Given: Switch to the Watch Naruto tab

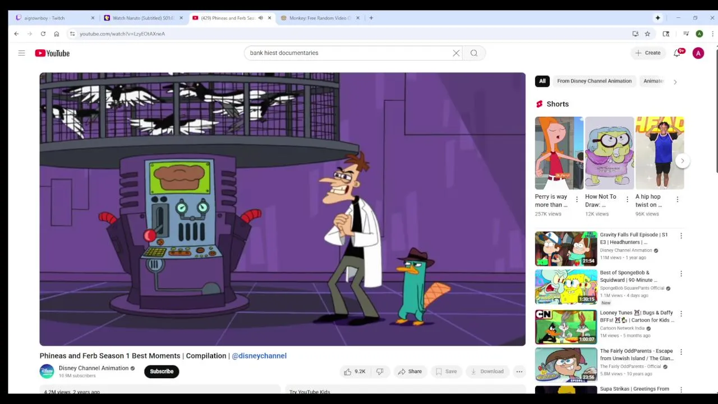Looking at the screenshot, I should coord(143,18).
